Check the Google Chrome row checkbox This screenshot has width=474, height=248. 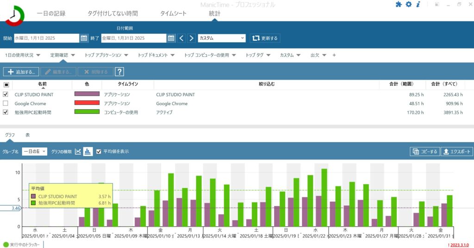[x=6, y=103]
